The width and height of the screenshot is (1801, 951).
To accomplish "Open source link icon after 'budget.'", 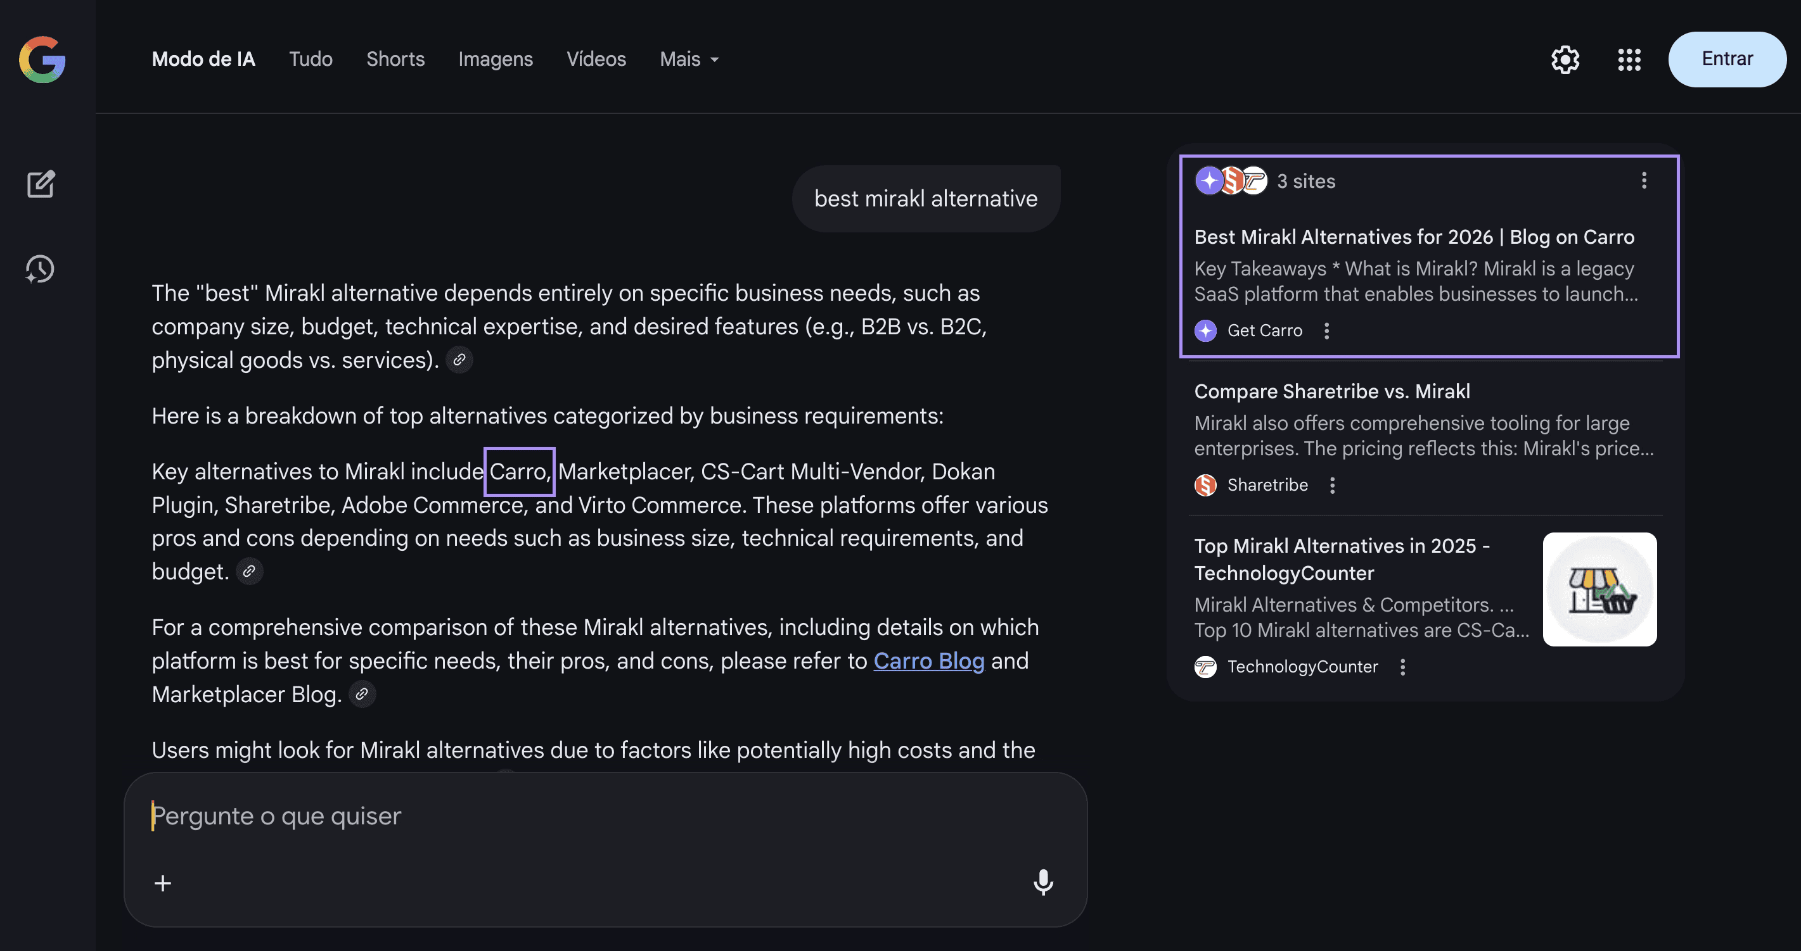I will 249,572.
